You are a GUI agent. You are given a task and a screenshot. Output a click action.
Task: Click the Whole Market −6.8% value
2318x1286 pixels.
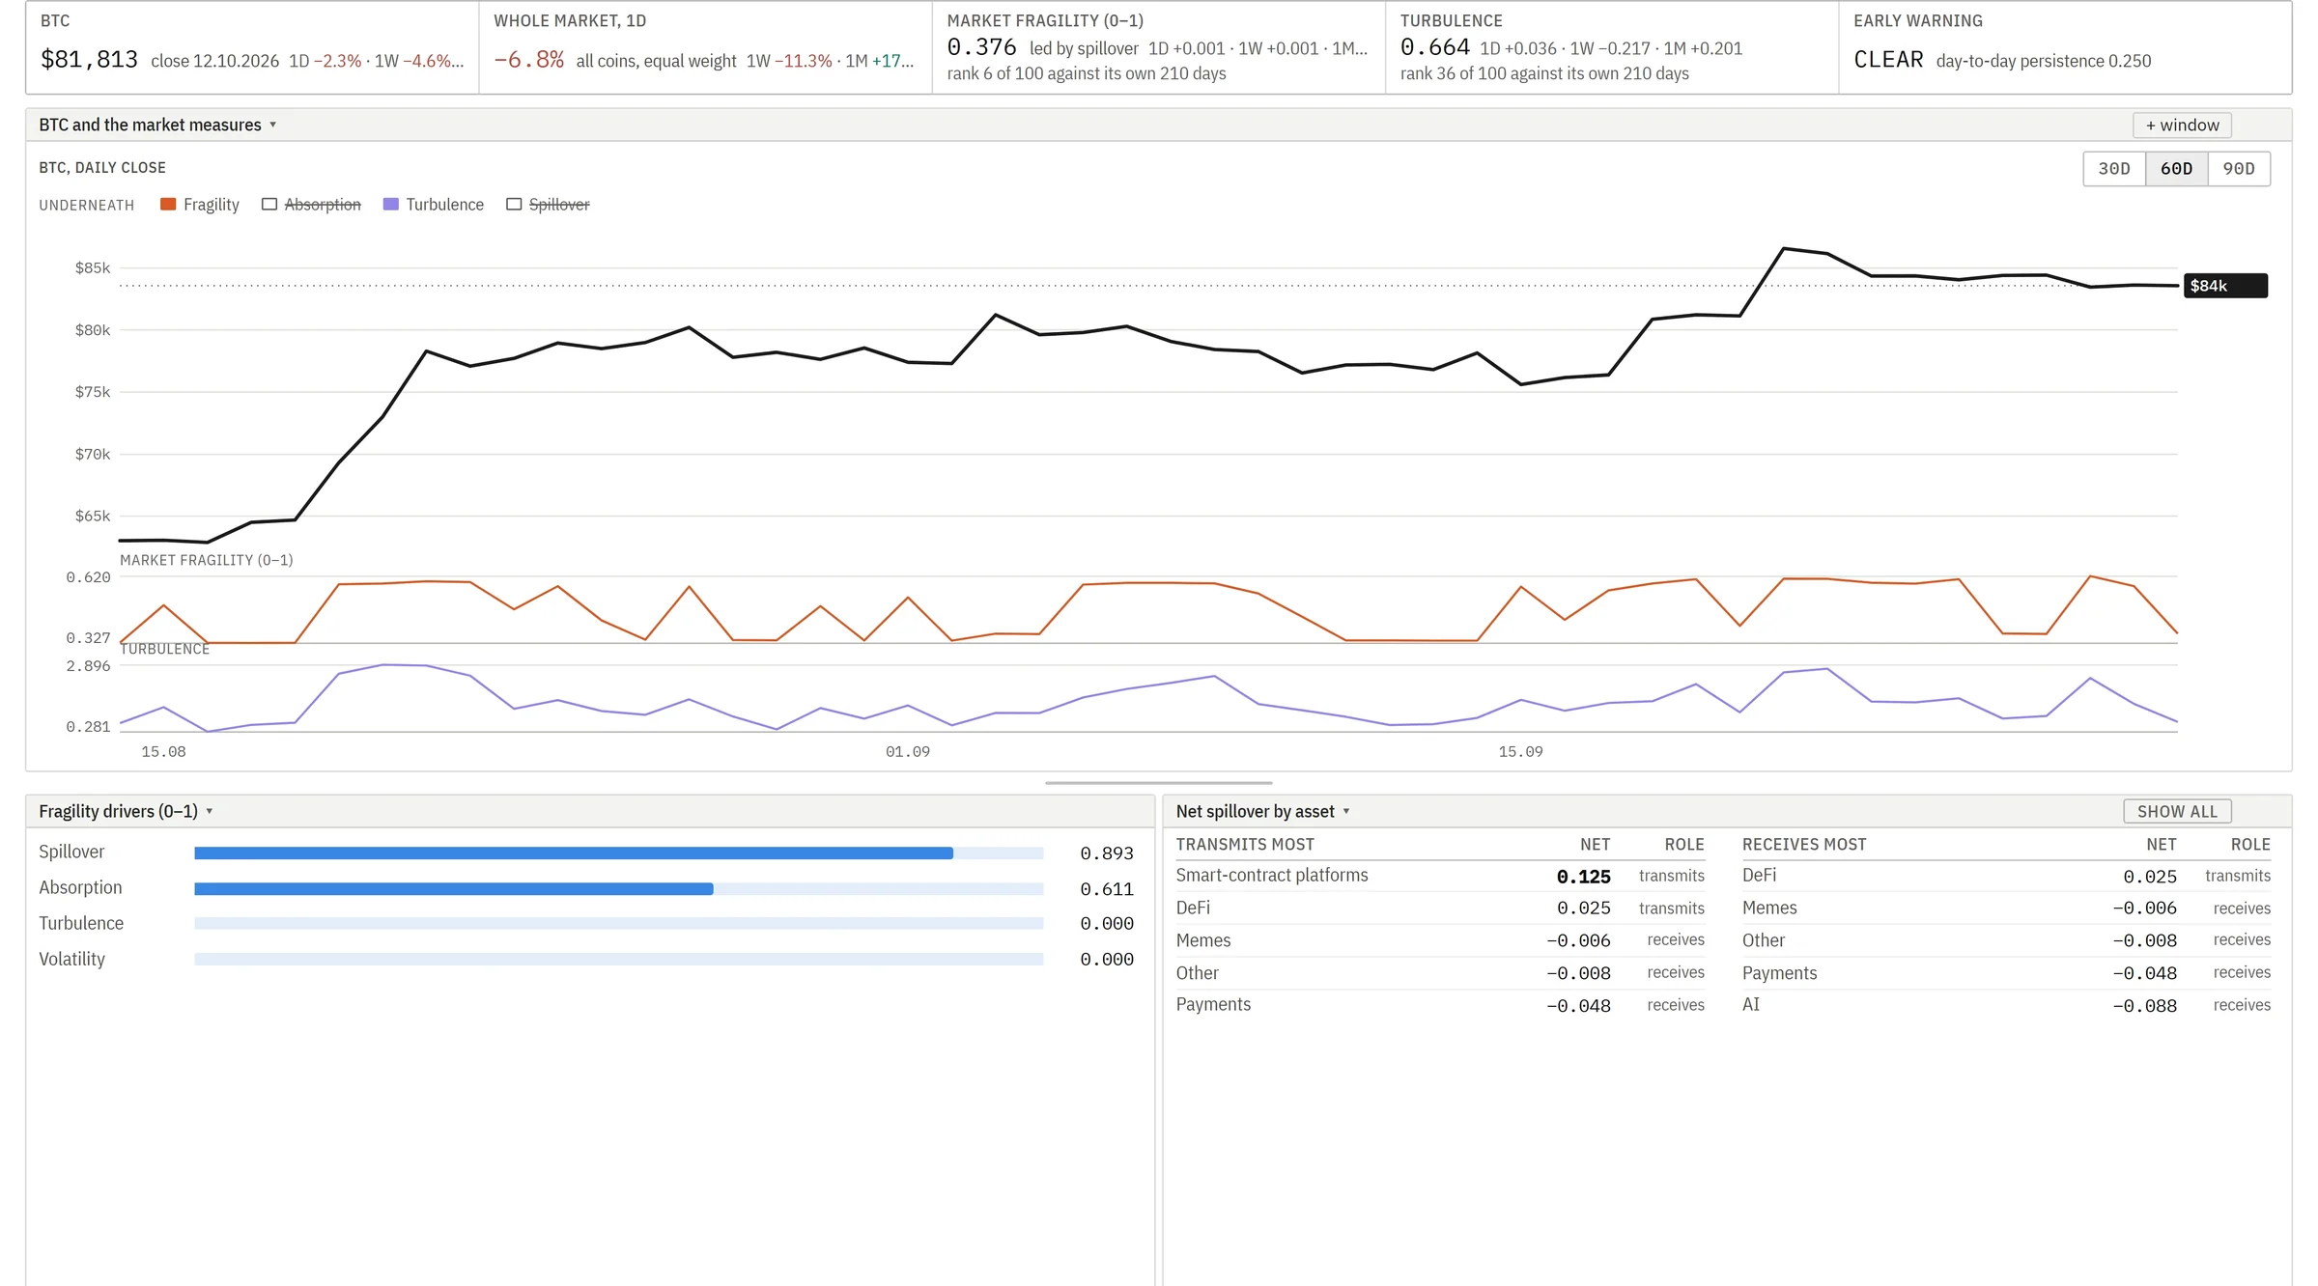529,60
